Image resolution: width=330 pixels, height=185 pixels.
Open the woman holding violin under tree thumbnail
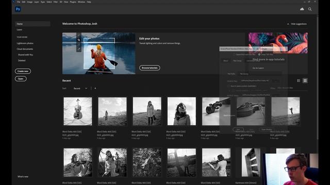pyautogui.click(x=112, y=162)
